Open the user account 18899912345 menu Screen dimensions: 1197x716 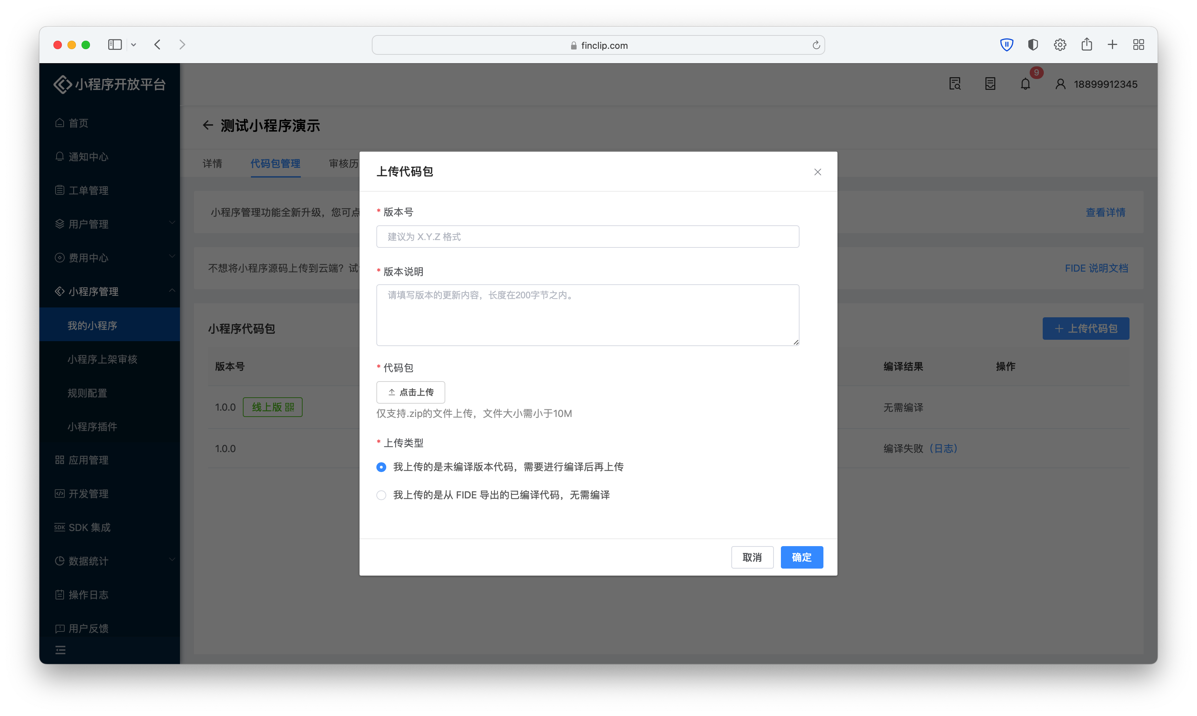1096,84
